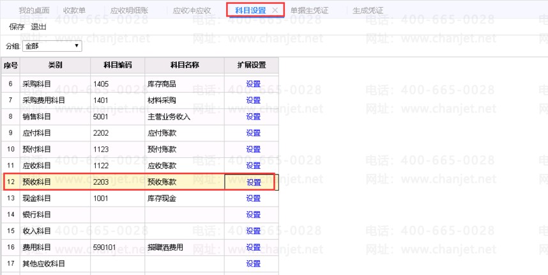Click account code cell 2203
This screenshot has height=275, width=548.
point(118,182)
